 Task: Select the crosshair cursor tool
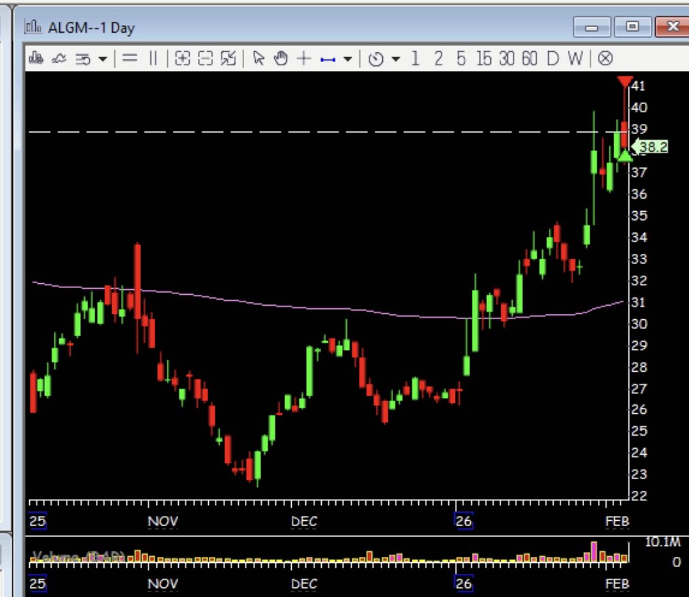click(303, 58)
